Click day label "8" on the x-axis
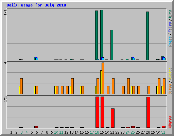The width and height of the screenshot is (174, 136). point(47,132)
